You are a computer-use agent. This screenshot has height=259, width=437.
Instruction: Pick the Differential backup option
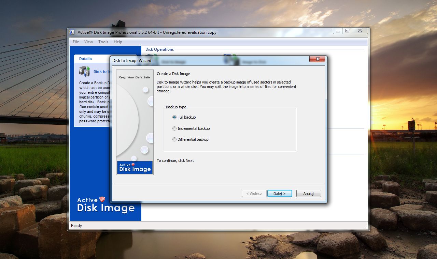click(x=190, y=139)
